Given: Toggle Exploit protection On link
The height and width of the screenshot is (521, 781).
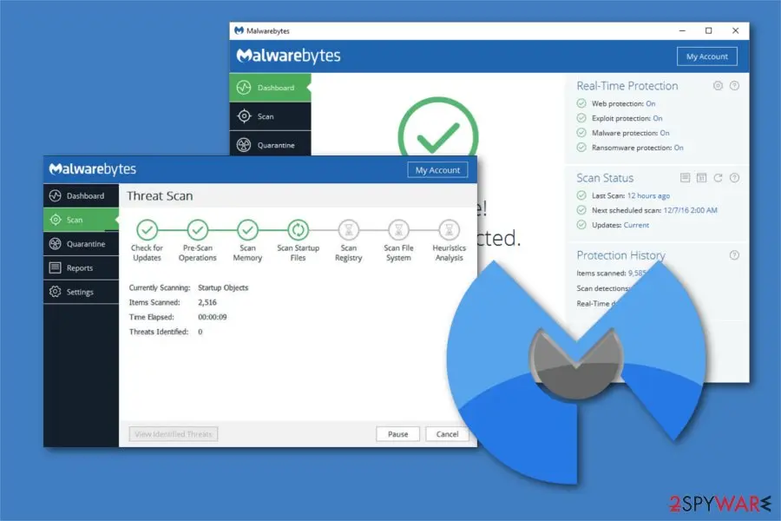Looking at the screenshot, I should 658,118.
